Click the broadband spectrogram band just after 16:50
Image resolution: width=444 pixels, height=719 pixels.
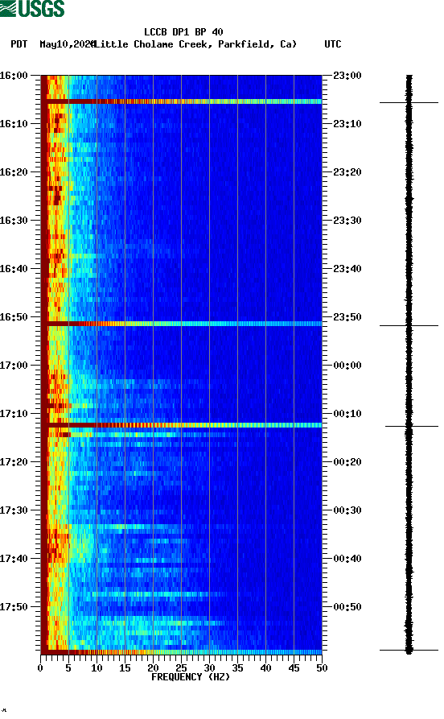(x=182, y=324)
